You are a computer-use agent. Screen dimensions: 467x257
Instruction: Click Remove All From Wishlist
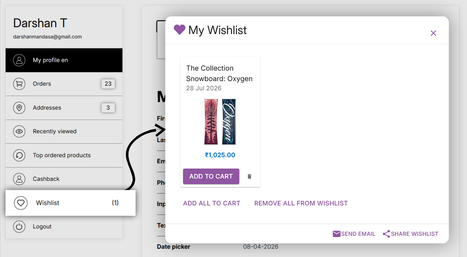[301, 203]
